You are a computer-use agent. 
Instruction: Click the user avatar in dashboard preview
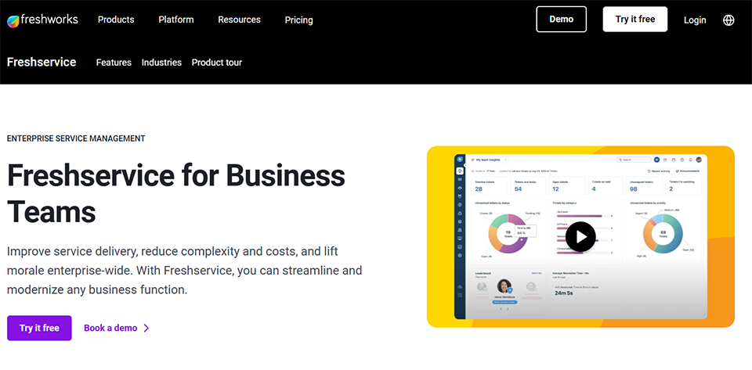699,160
